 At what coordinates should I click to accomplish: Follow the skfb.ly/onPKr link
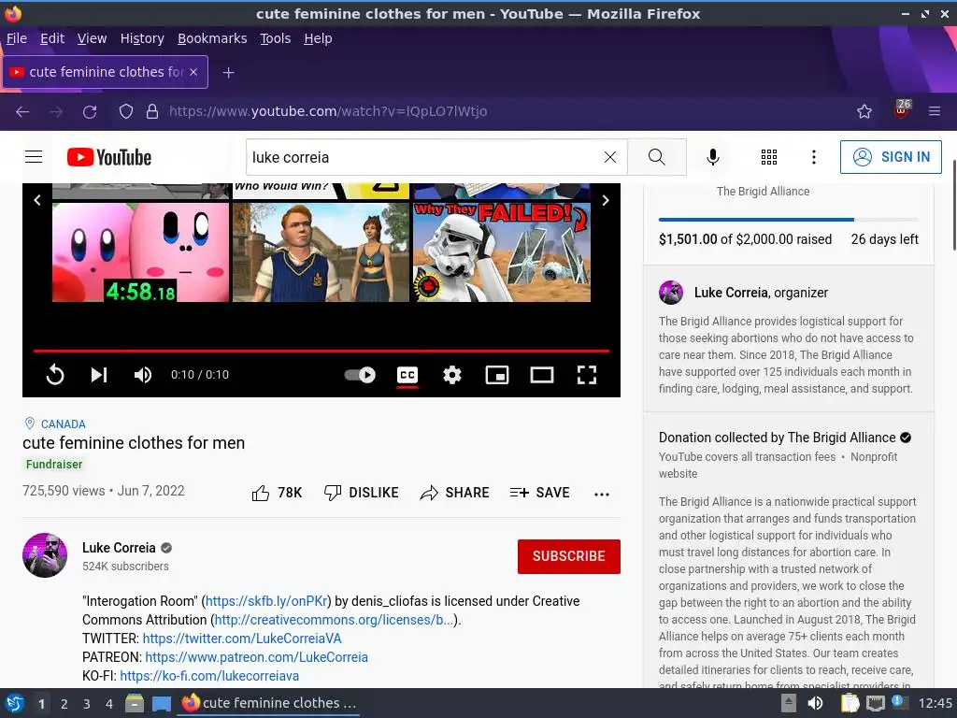point(266,601)
